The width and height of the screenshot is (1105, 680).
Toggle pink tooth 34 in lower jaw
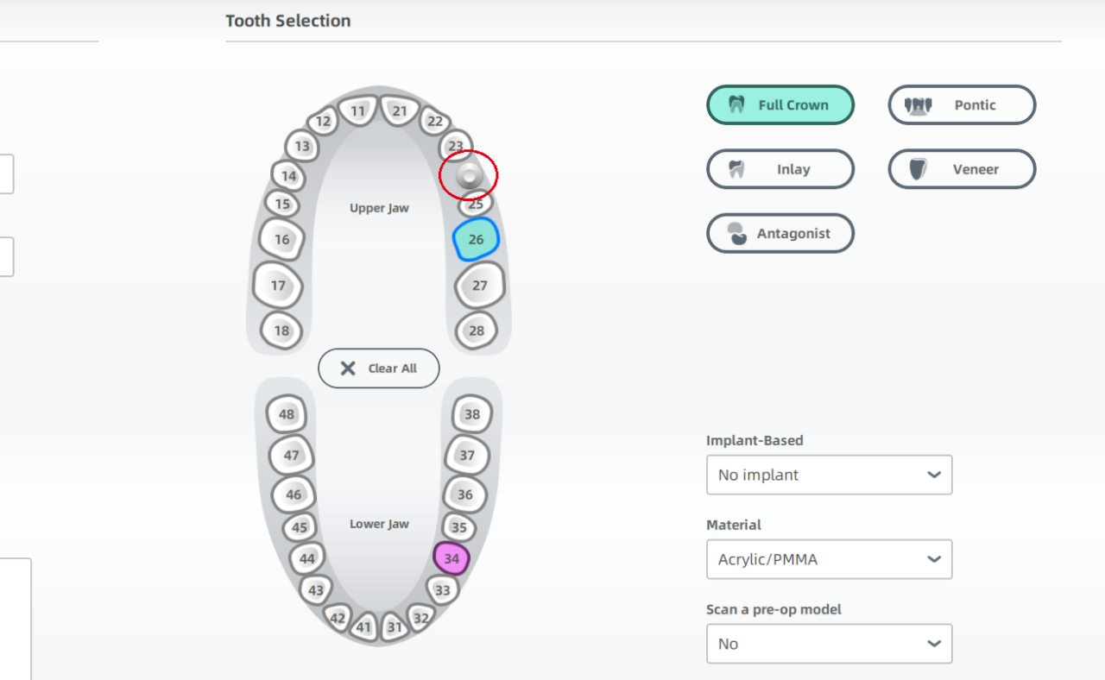tap(451, 558)
